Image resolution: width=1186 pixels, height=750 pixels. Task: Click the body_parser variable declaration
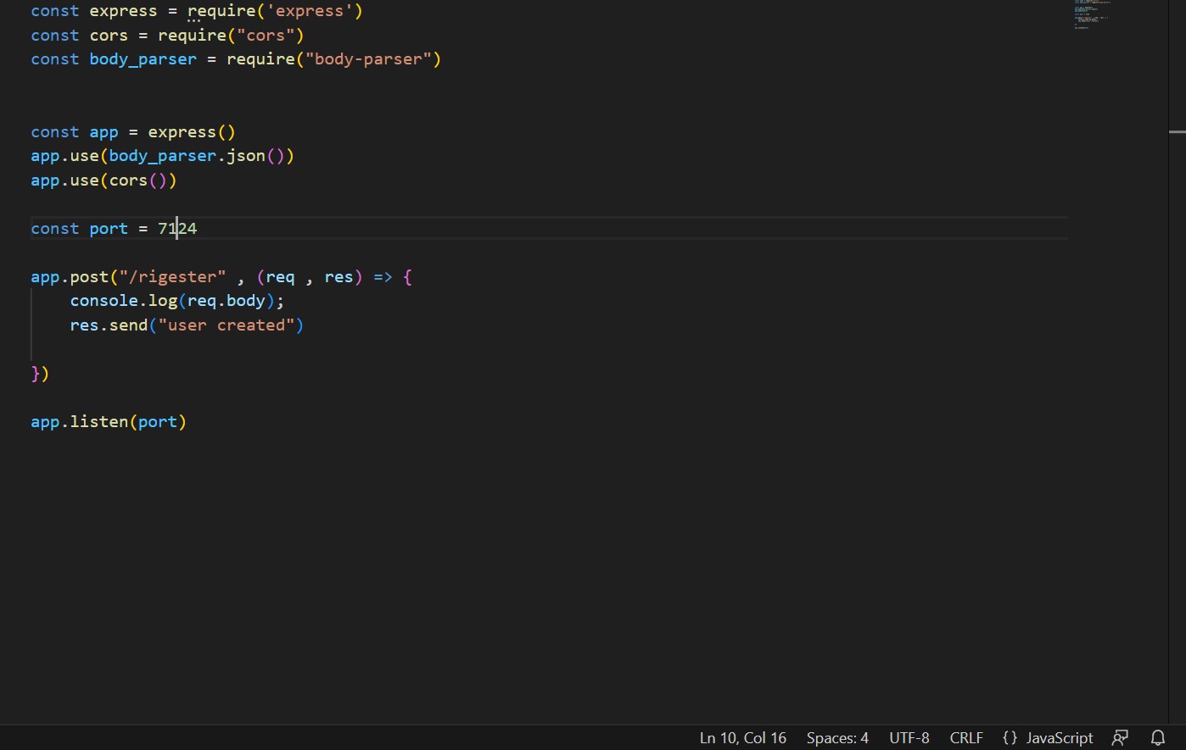click(143, 59)
